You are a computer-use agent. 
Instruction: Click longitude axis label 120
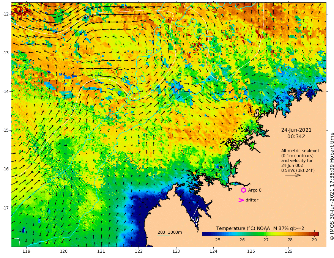click(64, 251)
